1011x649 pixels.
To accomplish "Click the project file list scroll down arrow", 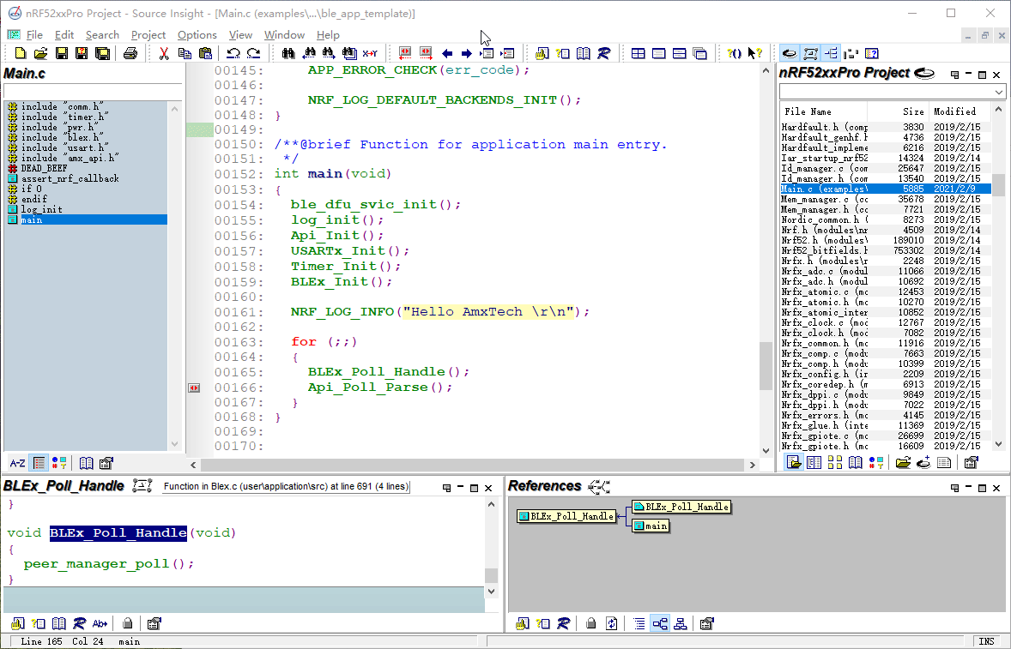I will [x=999, y=444].
